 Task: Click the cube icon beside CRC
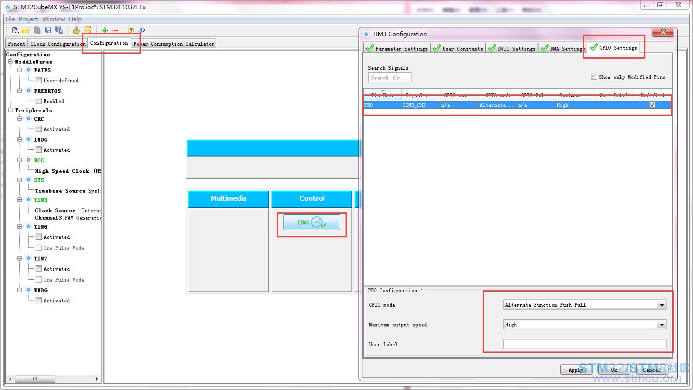tap(28, 119)
